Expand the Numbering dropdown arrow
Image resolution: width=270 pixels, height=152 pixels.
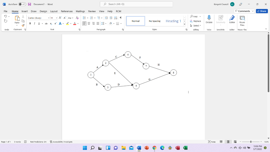[95, 18]
